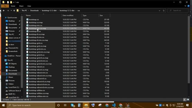Click taskbar Type here to search box
Screen dimensions: 192x108
(x=31, y=105)
